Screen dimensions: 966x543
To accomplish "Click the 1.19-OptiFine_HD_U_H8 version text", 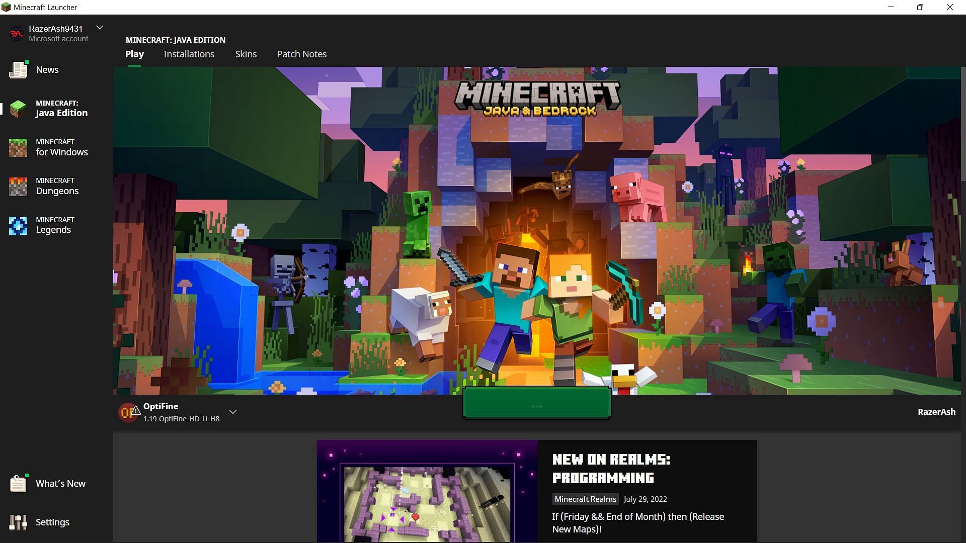I will click(181, 419).
